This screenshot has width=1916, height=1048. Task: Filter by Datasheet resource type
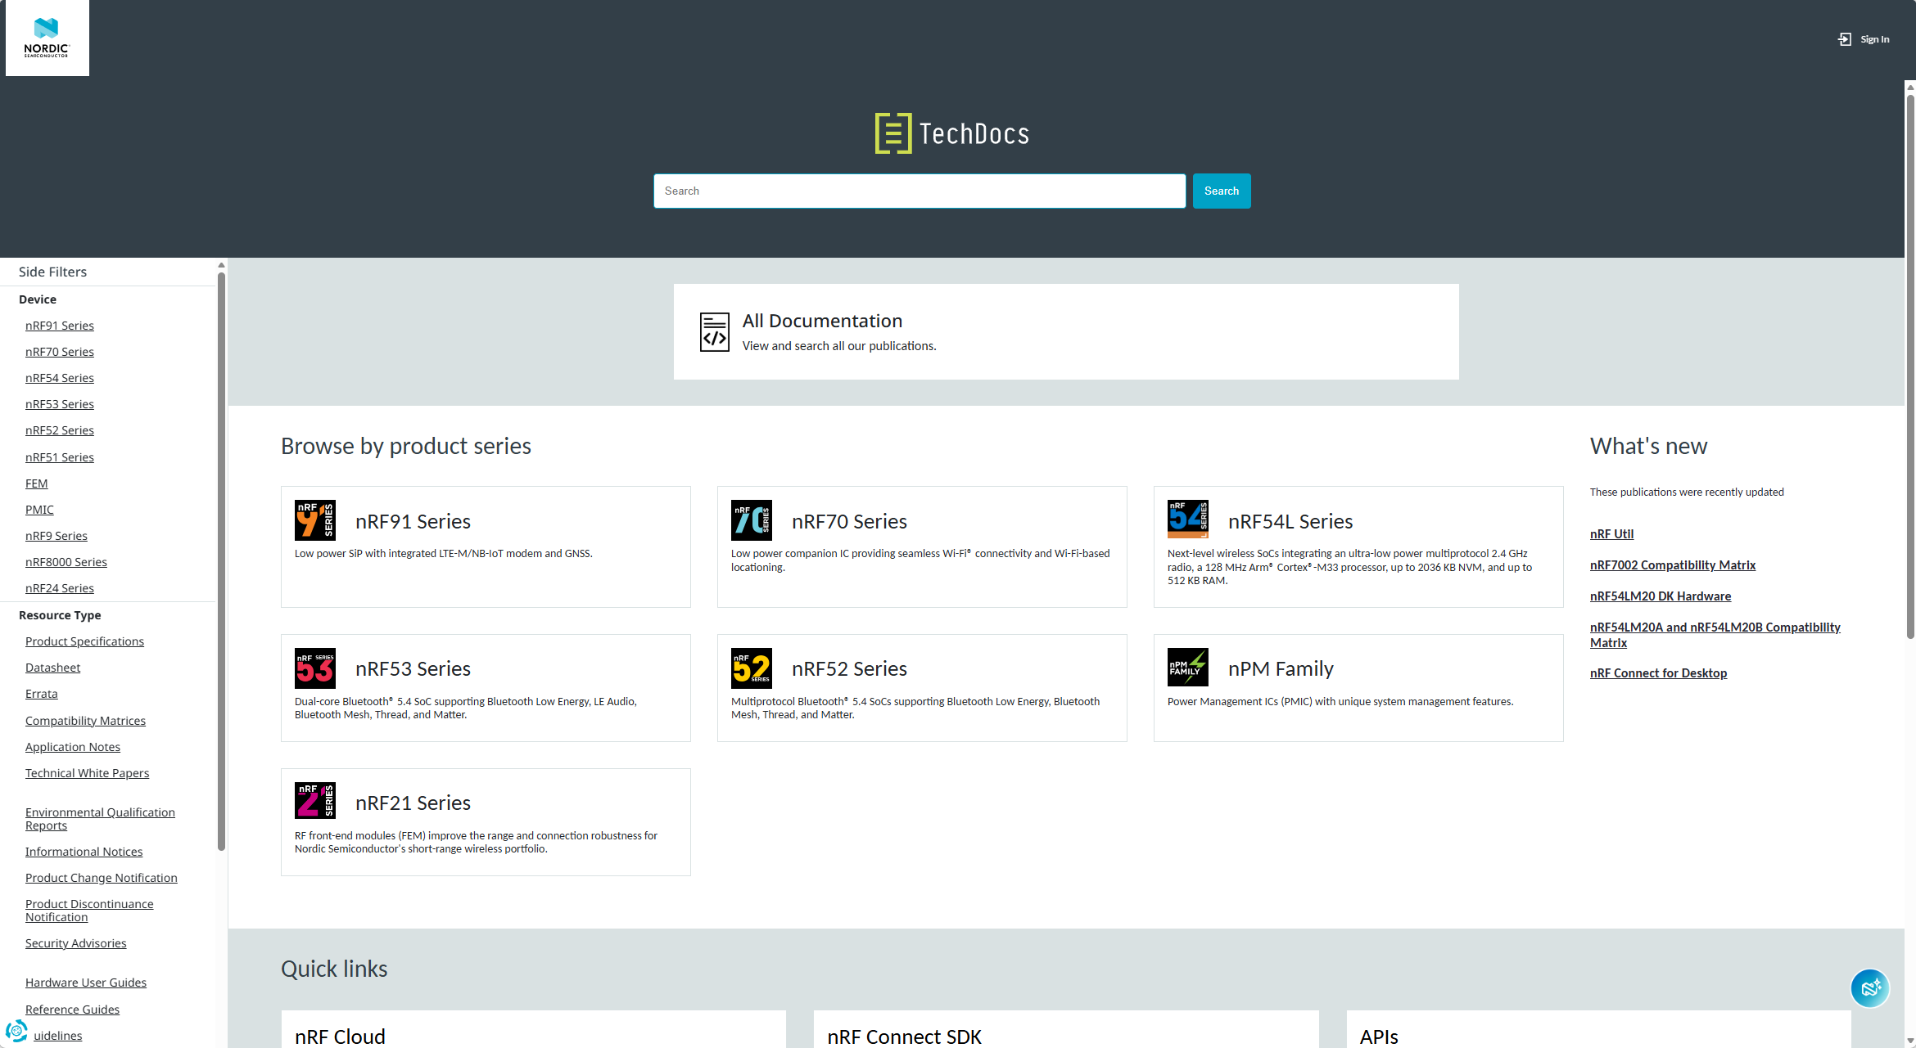coord(53,668)
